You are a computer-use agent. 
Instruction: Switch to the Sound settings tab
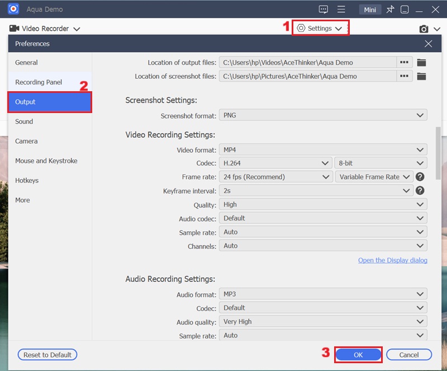(24, 121)
